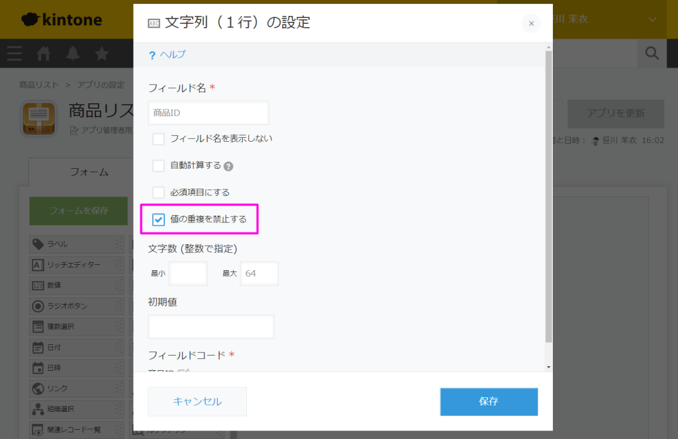Screen dimensions: 678x439
Task: Select the リッチエディター field icon
Action: [x=38, y=265]
